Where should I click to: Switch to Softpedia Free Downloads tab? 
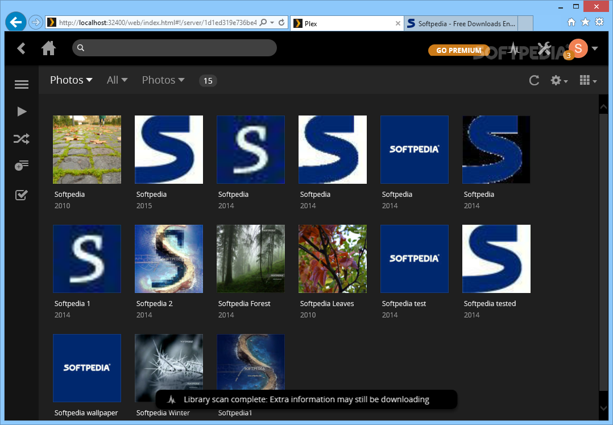[461, 23]
